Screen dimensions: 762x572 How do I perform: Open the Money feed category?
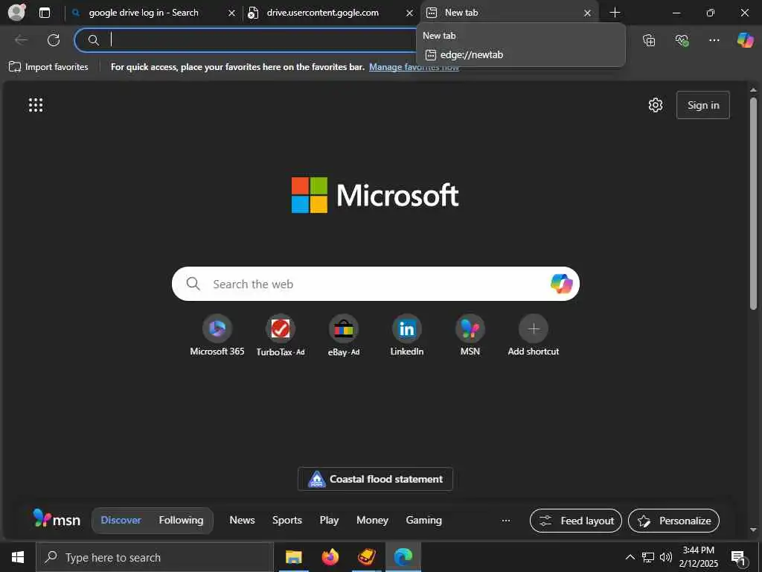coord(372,520)
